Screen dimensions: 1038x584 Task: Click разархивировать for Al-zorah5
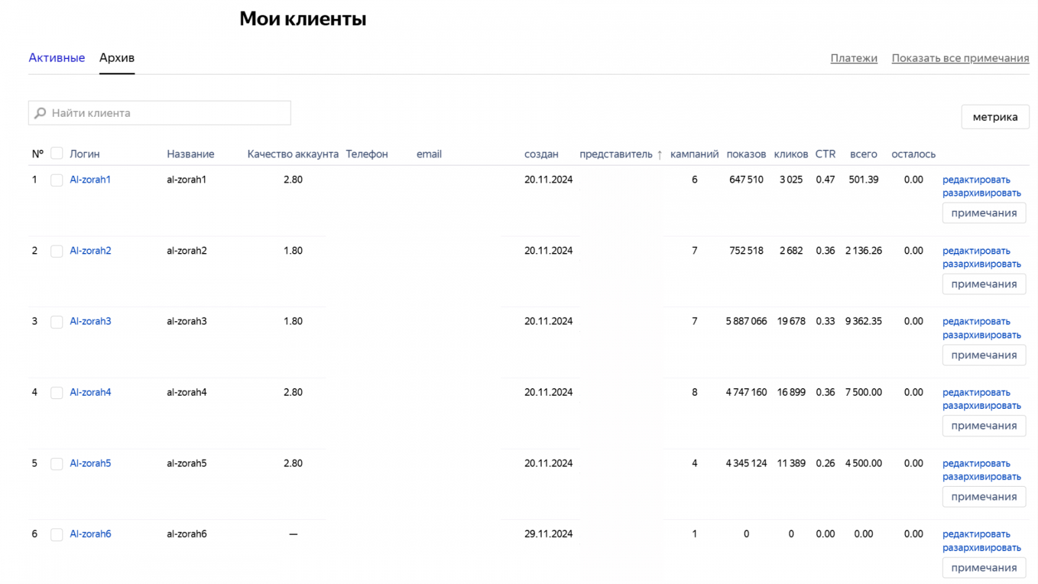(981, 477)
